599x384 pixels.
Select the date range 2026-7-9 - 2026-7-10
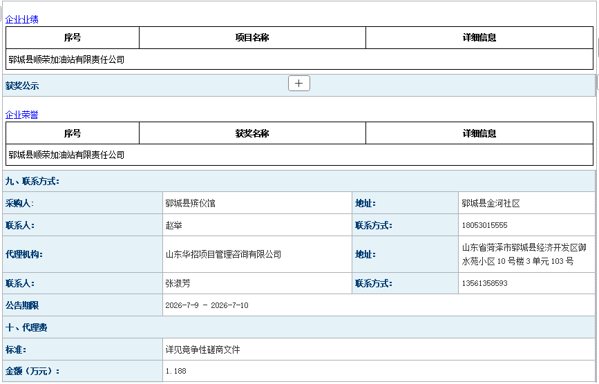(207, 305)
